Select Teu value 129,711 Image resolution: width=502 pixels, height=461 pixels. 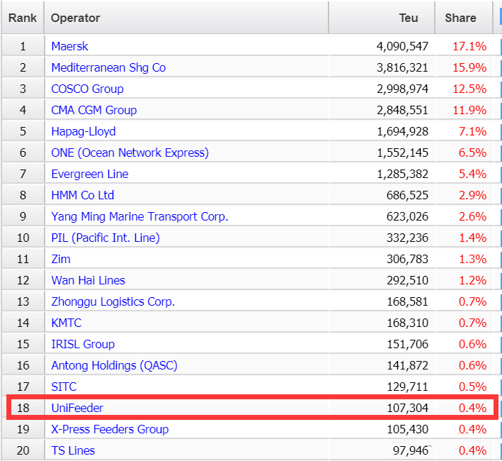407,387
